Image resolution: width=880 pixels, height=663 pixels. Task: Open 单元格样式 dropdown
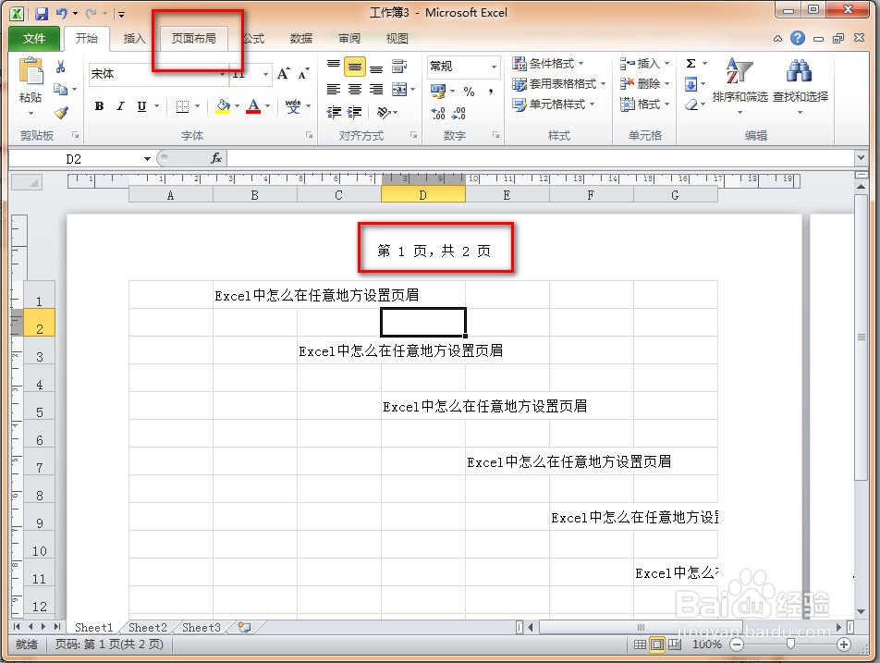(x=554, y=104)
